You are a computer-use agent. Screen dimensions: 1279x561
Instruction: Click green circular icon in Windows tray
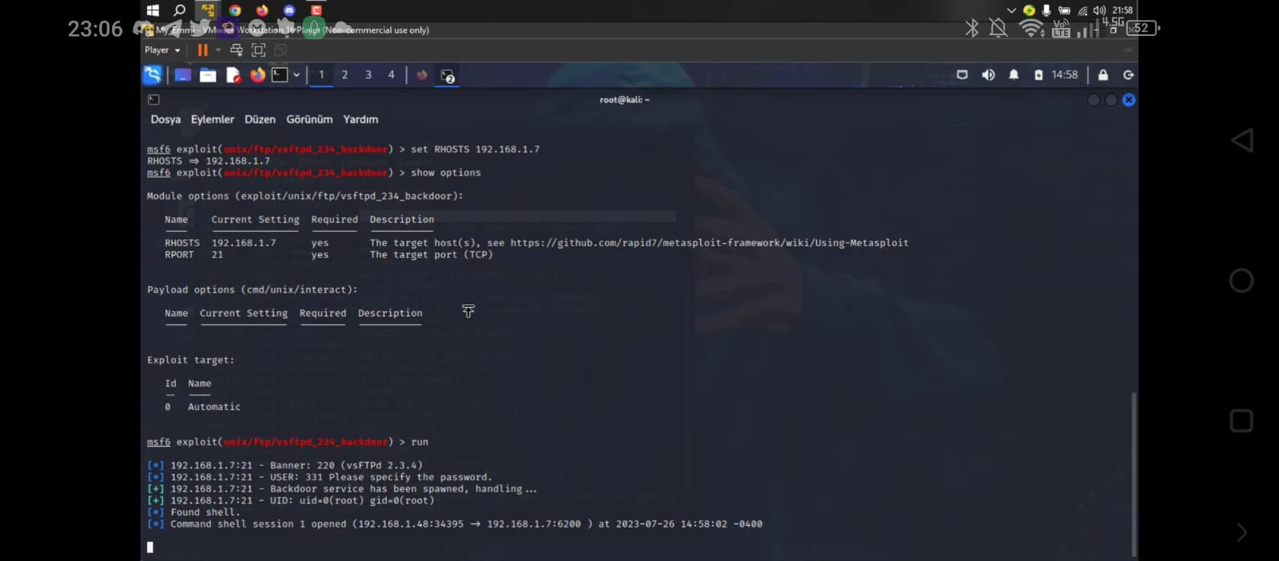pos(1029,10)
